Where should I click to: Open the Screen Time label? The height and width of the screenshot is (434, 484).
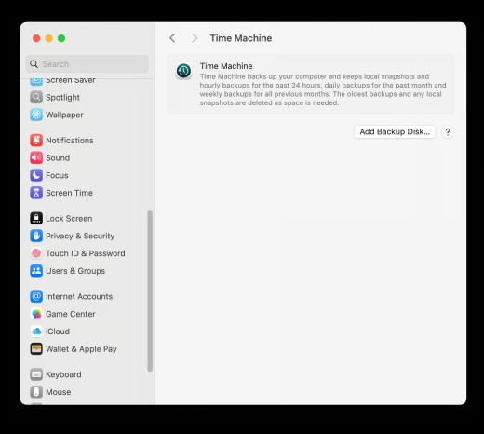click(69, 193)
